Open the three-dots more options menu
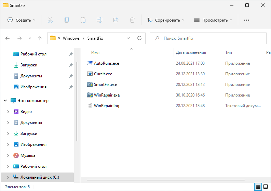This screenshot has width=271, height=191. [246, 20]
